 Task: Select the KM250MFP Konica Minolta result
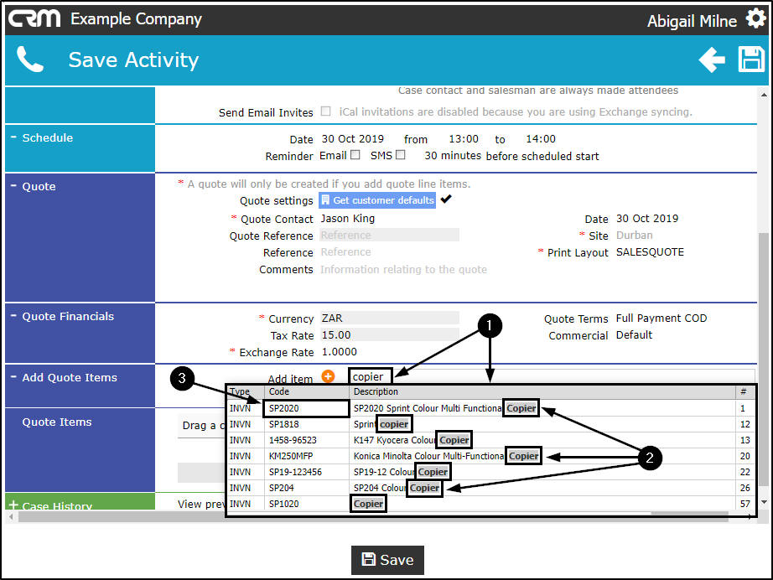coord(490,456)
